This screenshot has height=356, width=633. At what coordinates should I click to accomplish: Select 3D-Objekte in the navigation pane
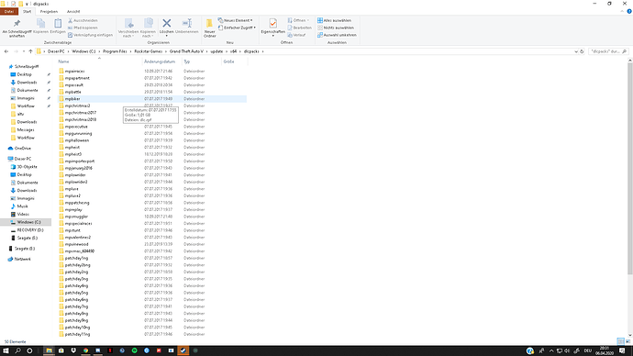click(27, 167)
